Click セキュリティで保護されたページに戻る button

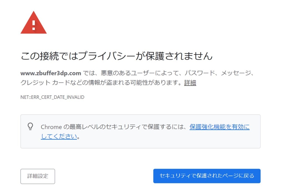(x=207, y=176)
